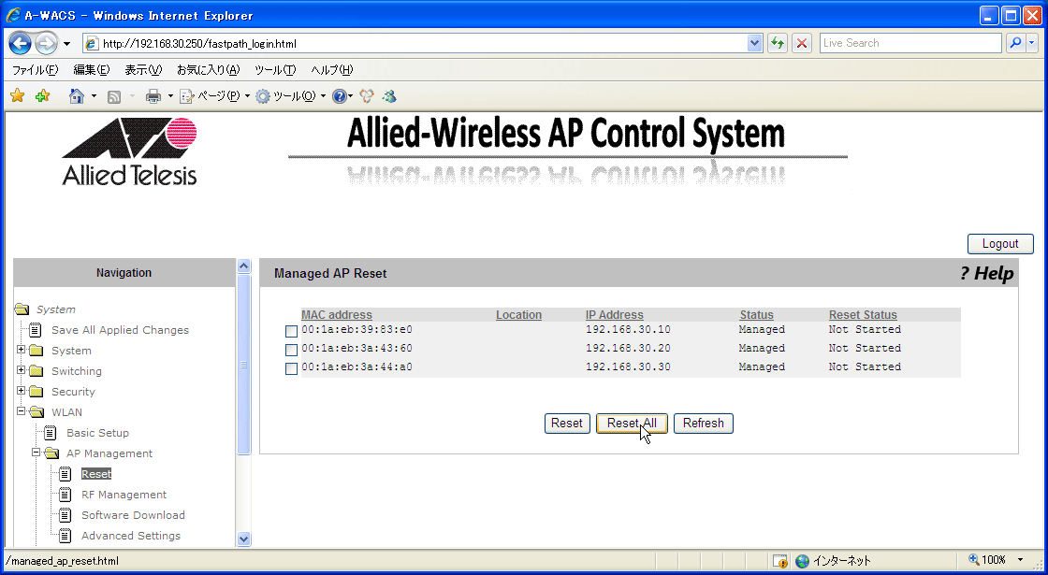Click the Reset button
This screenshot has width=1048, height=575.
[x=567, y=424]
